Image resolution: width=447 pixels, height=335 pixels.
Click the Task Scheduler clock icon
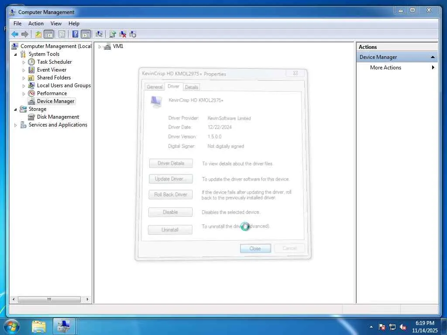click(x=31, y=62)
